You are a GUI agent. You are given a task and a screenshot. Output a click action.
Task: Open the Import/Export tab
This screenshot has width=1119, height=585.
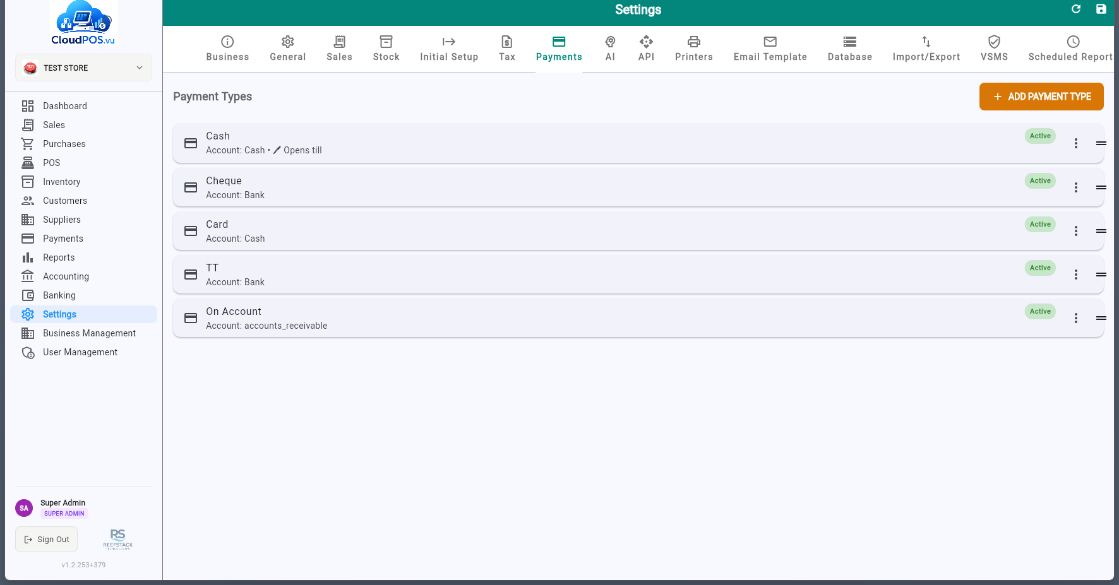pos(926,49)
